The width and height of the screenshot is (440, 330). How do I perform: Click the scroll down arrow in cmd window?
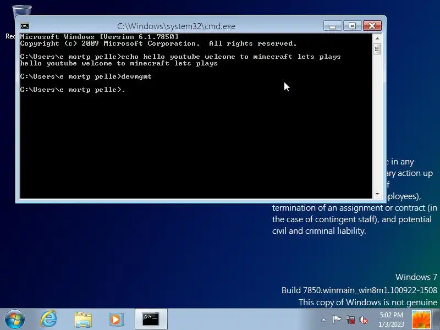pos(377,194)
